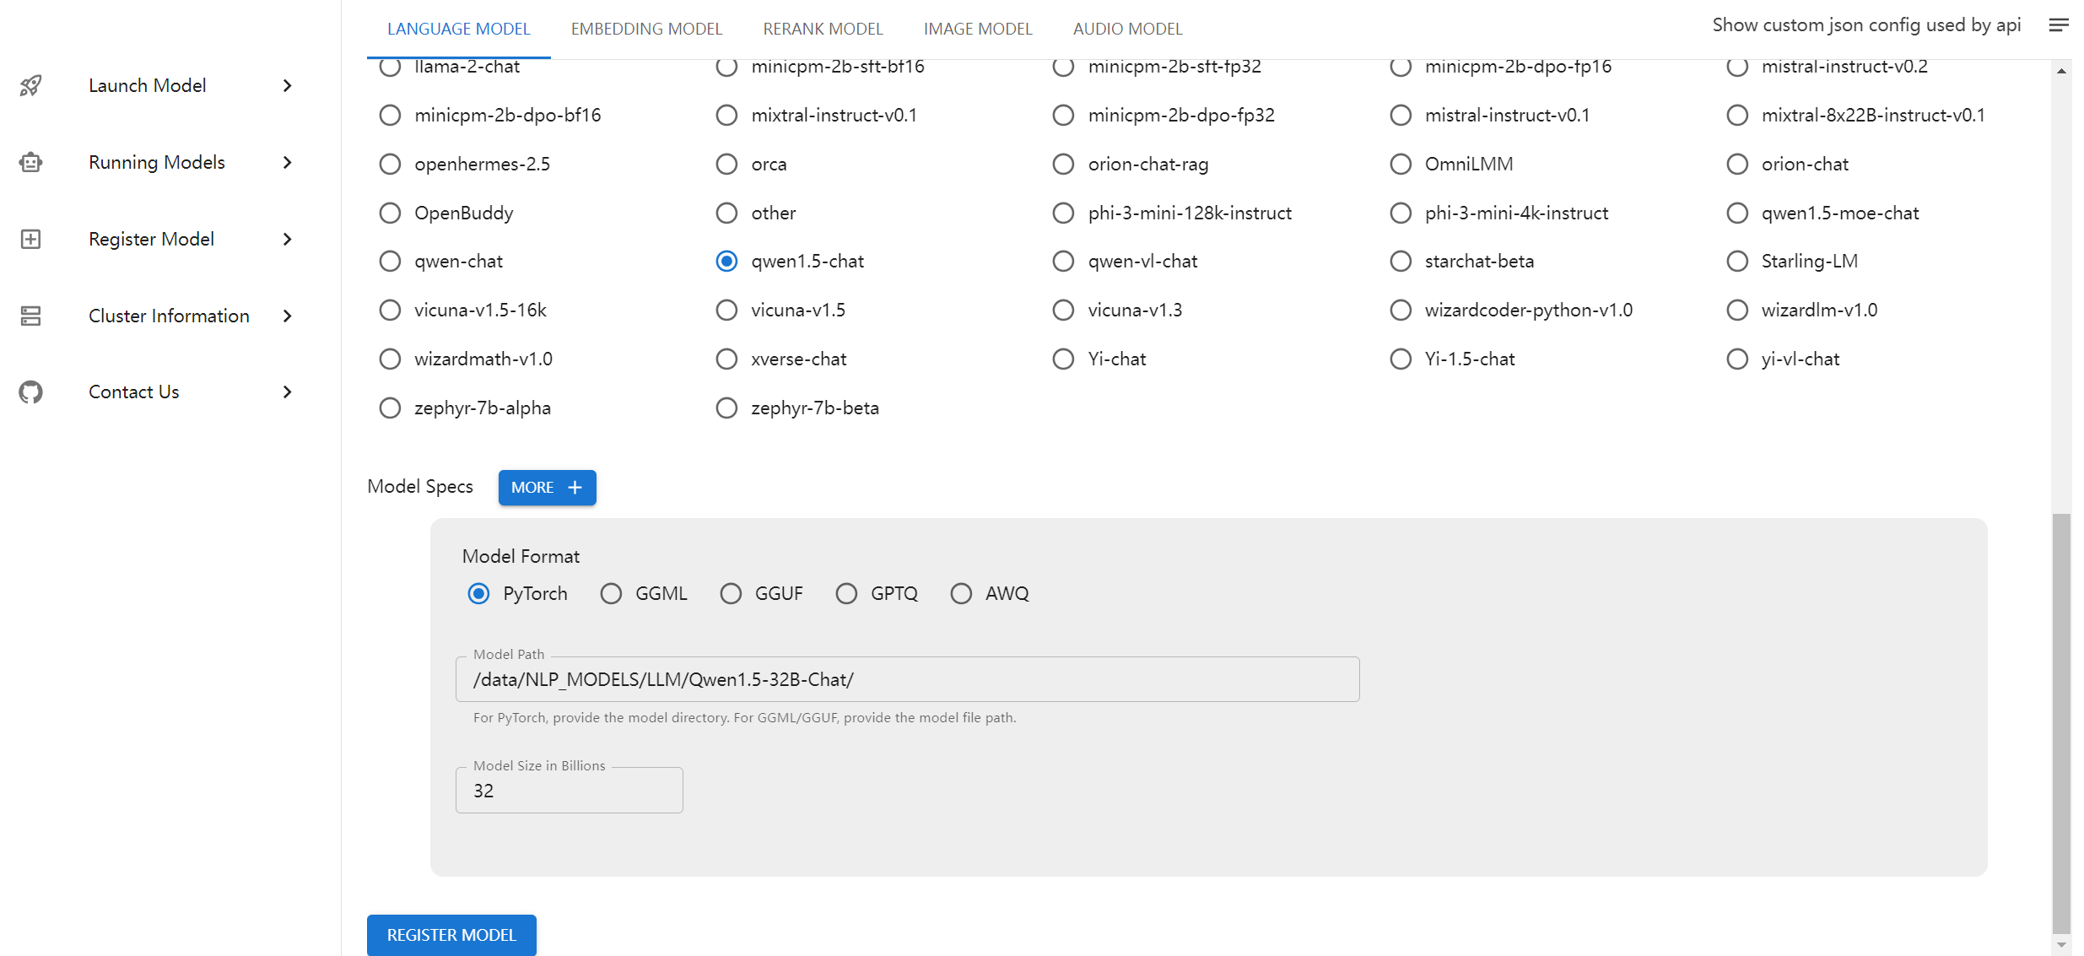Click inside the Model Path input field
This screenshot has height=956, width=2084.
click(907, 678)
